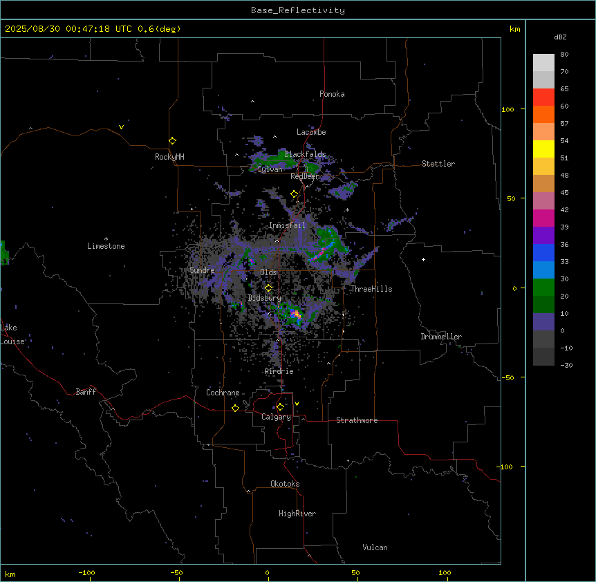Click the Base_Reflectivity title text

298,10
